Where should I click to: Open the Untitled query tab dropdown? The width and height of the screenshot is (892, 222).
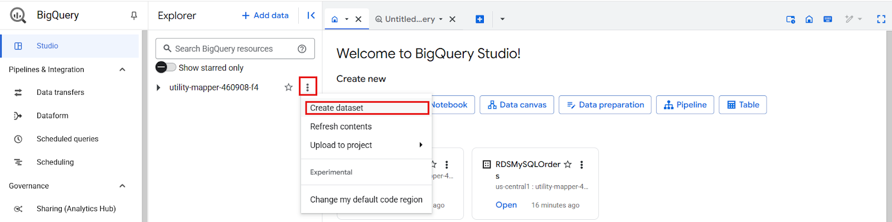click(x=440, y=19)
